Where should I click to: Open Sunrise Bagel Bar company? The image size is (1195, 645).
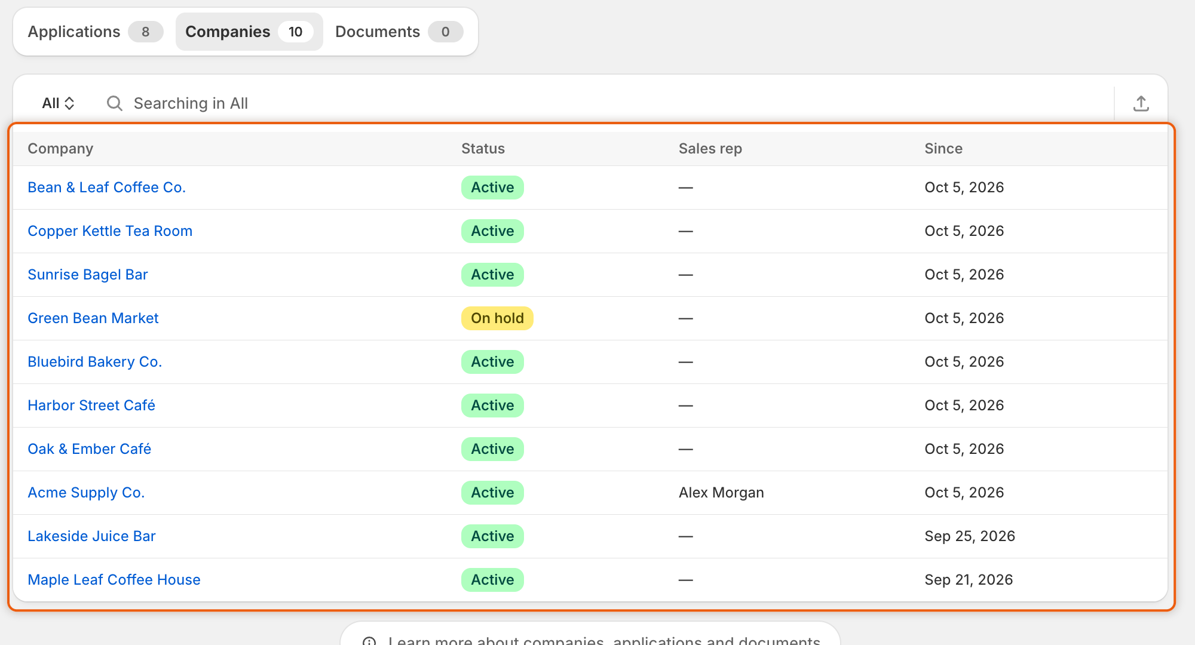click(x=88, y=275)
